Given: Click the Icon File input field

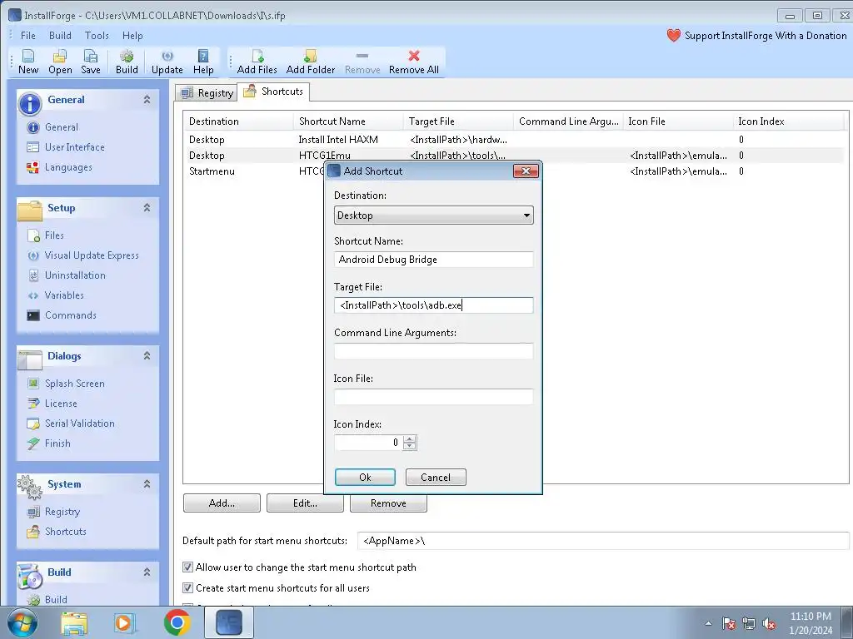Looking at the screenshot, I should click(x=433, y=397).
